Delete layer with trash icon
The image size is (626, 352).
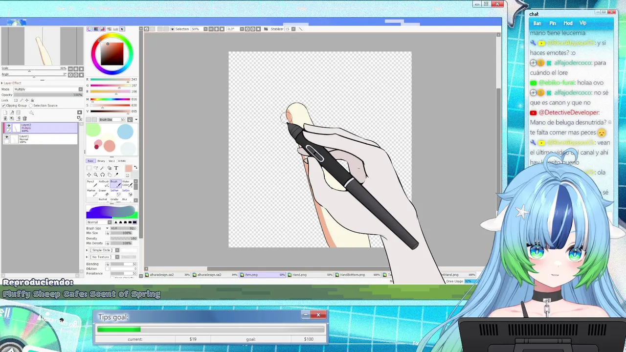24,118
